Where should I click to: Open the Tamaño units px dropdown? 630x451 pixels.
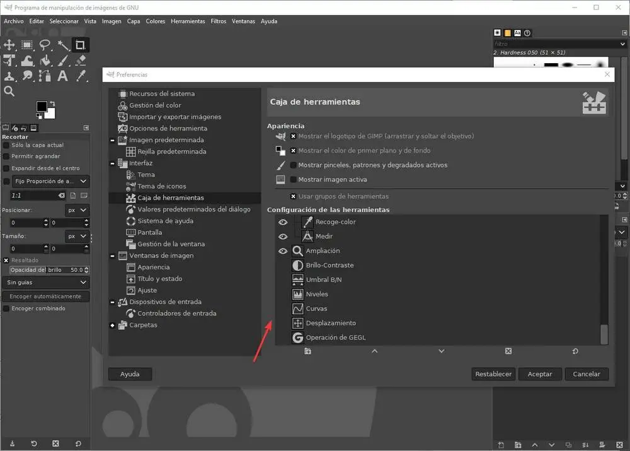pos(77,237)
